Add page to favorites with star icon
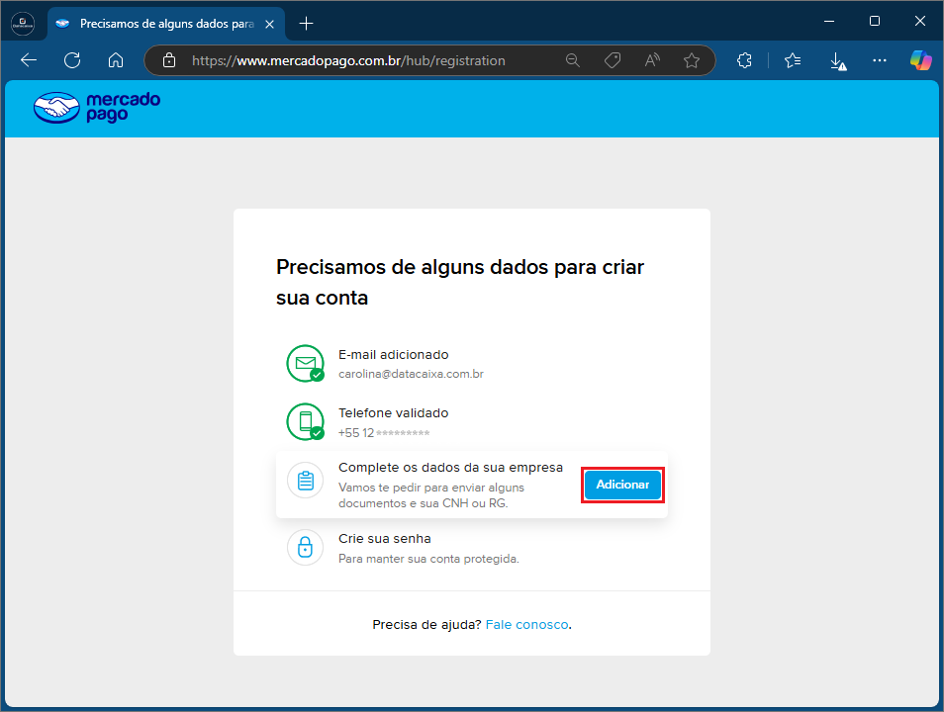 tap(692, 60)
